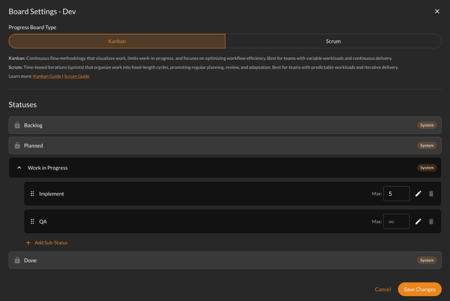Focus the QA Max limit field
This screenshot has height=301, width=450.
[396, 221]
